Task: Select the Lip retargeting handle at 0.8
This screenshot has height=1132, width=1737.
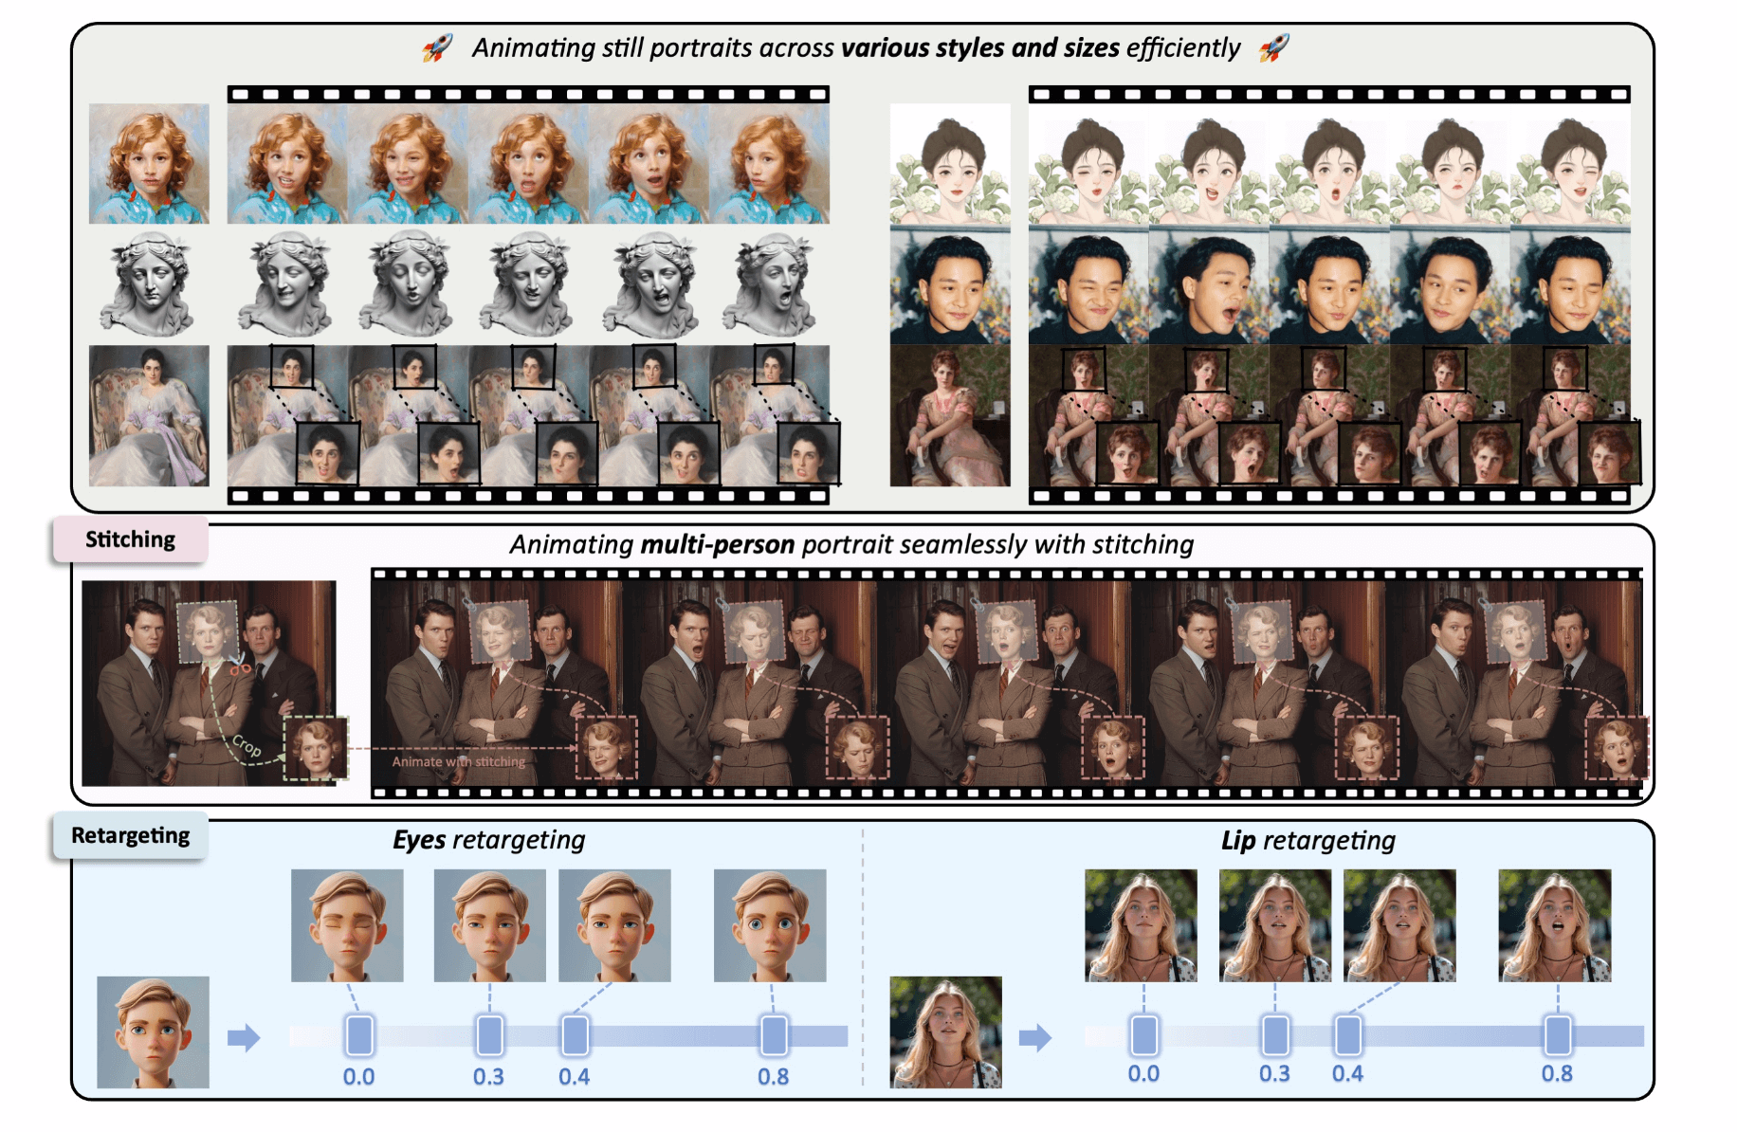Action: pyautogui.click(x=1558, y=1035)
